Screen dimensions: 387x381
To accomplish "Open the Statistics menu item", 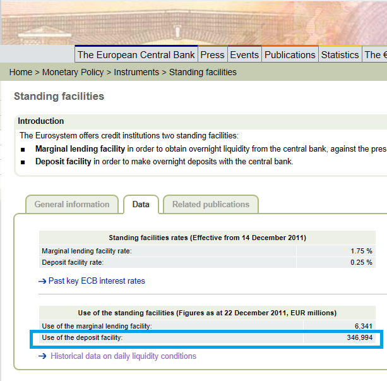I will 340,54.
